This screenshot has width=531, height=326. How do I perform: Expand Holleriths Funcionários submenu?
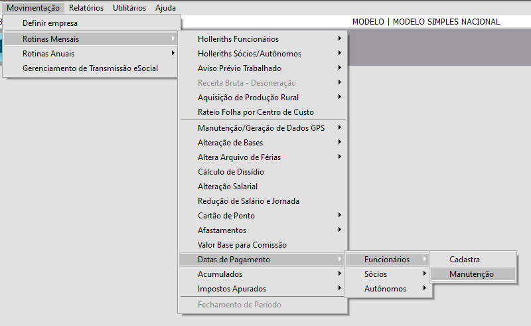(x=238, y=39)
